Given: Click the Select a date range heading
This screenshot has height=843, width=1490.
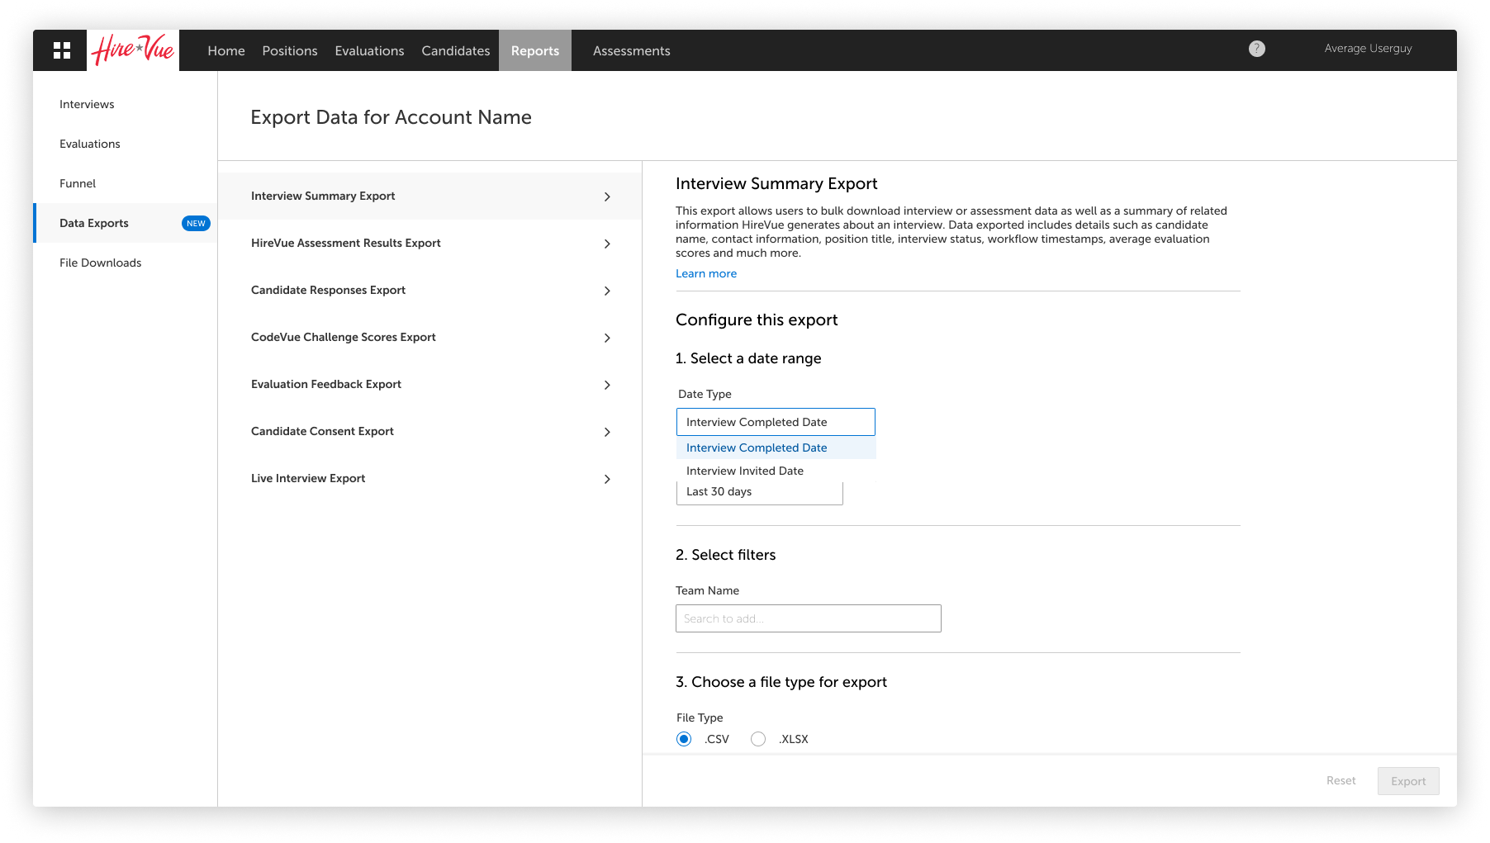Looking at the screenshot, I should pyautogui.click(x=748, y=358).
